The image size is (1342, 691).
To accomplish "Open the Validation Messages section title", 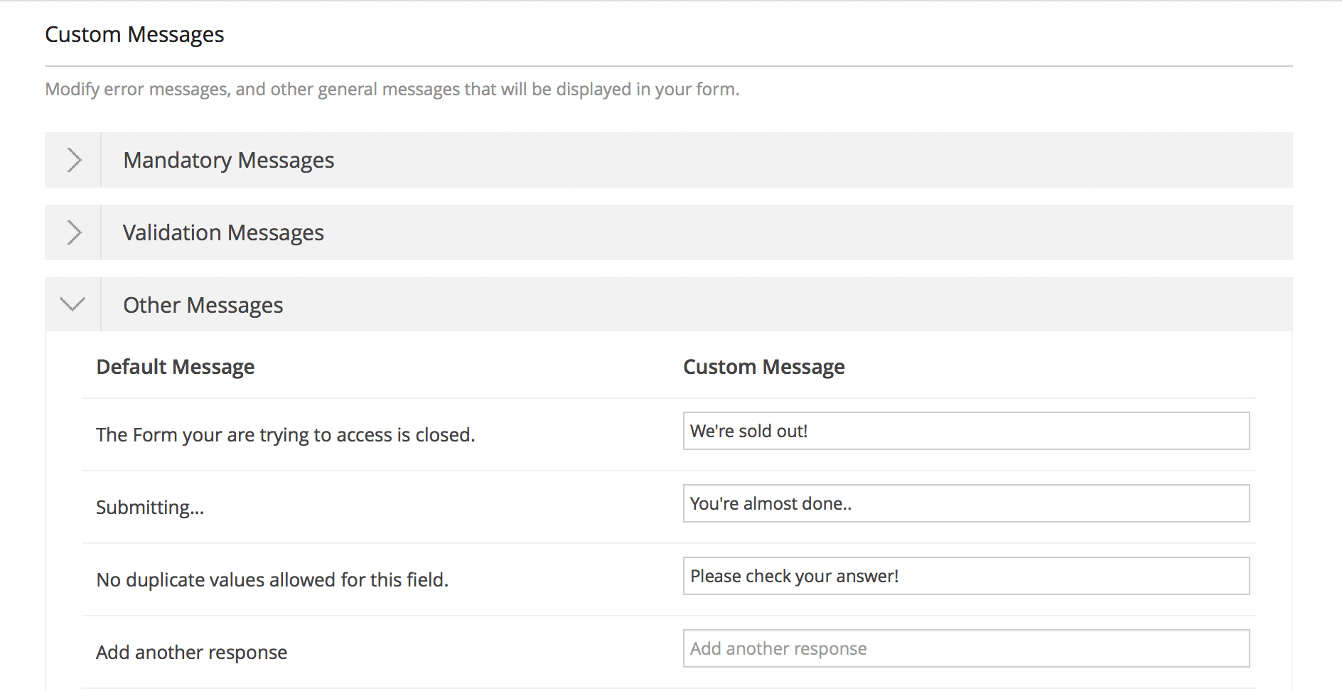I will click(223, 233).
